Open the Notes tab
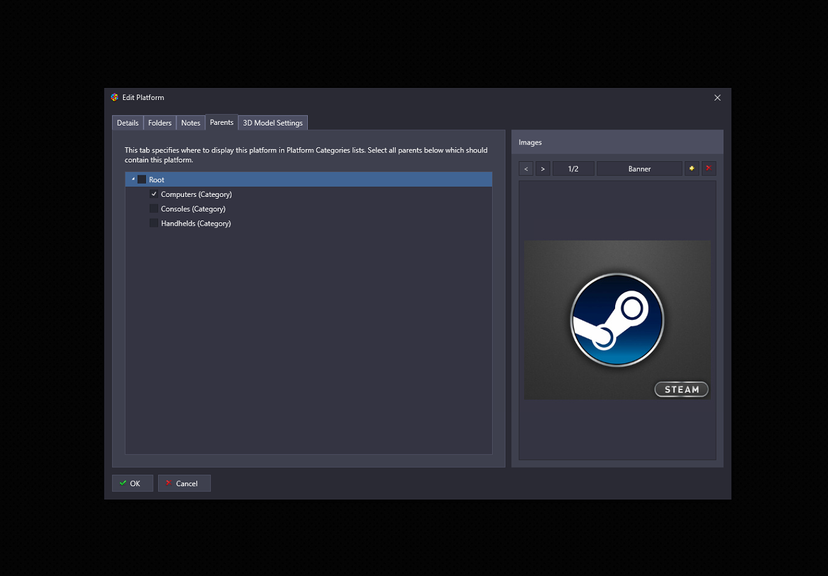Image resolution: width=828 pixels, height=576 pixels. pos(191,123)
